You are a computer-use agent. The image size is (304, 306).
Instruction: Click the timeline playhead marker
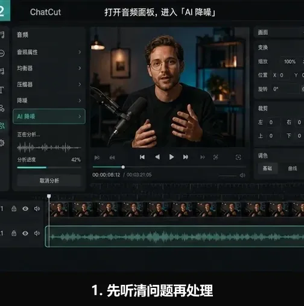tap(49, 196)
